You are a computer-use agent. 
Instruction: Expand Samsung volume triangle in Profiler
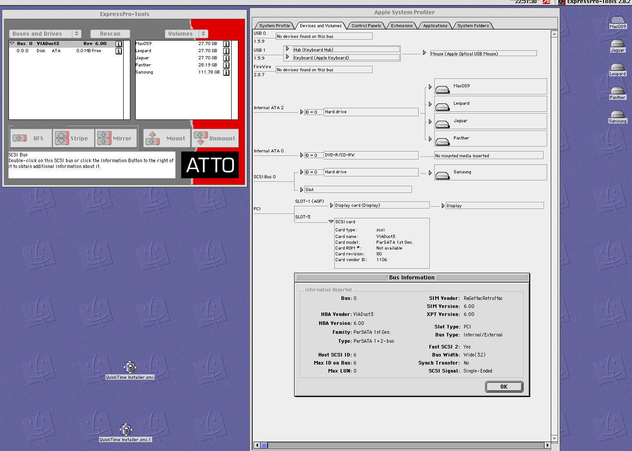coord(430,173)
